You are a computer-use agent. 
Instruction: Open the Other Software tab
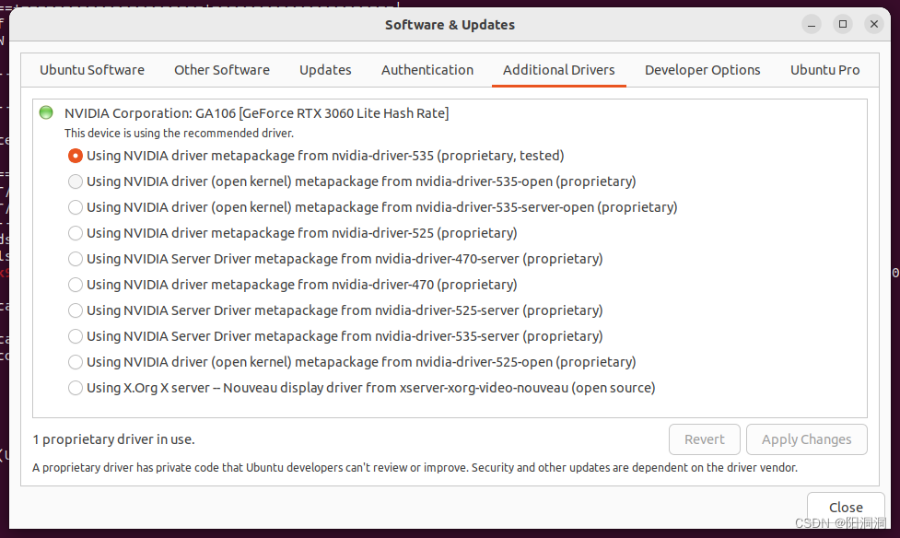tap(222, 70)
